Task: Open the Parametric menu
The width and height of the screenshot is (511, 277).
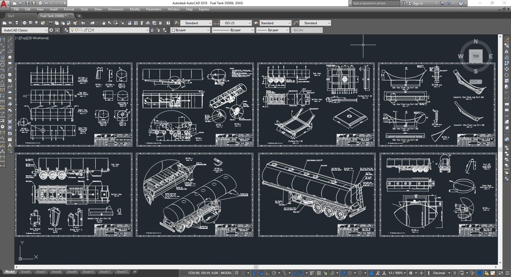Action: 154,9
